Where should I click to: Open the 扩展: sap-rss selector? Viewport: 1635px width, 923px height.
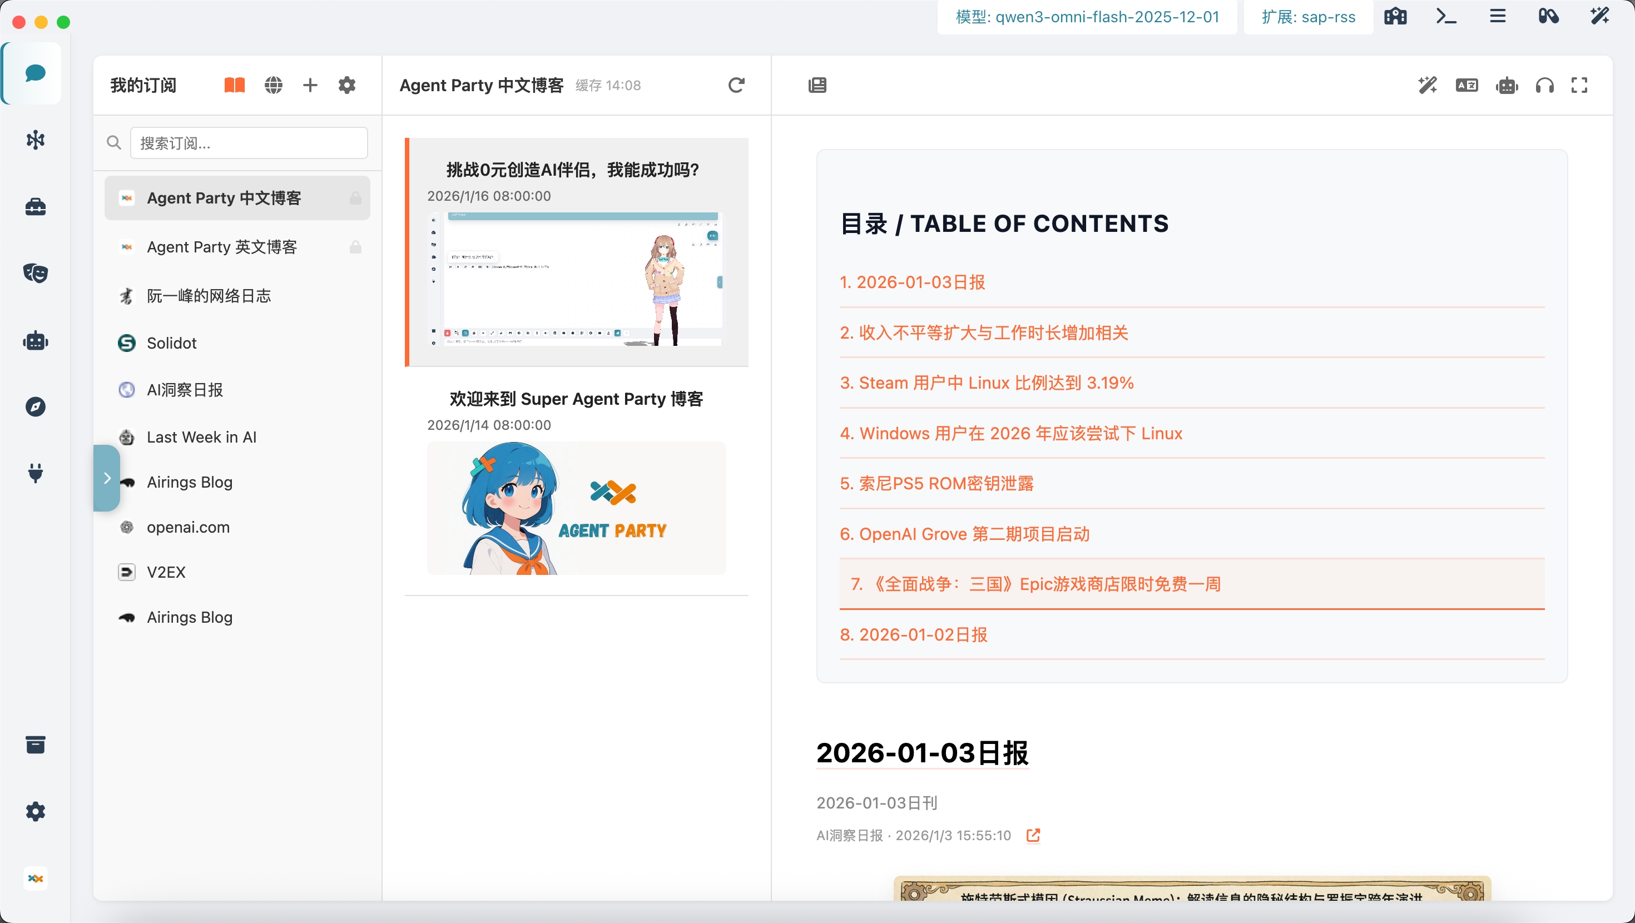pyautogui.click(x=1308, y=17)
